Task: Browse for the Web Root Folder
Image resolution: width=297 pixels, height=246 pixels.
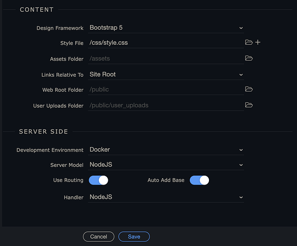Action: tap(249, 89)
